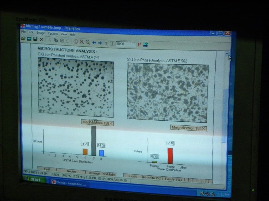Click the 2.25 MB / 2.25 MB status entry
This screenshot has height=201, width=269.
tap(84, 177)
